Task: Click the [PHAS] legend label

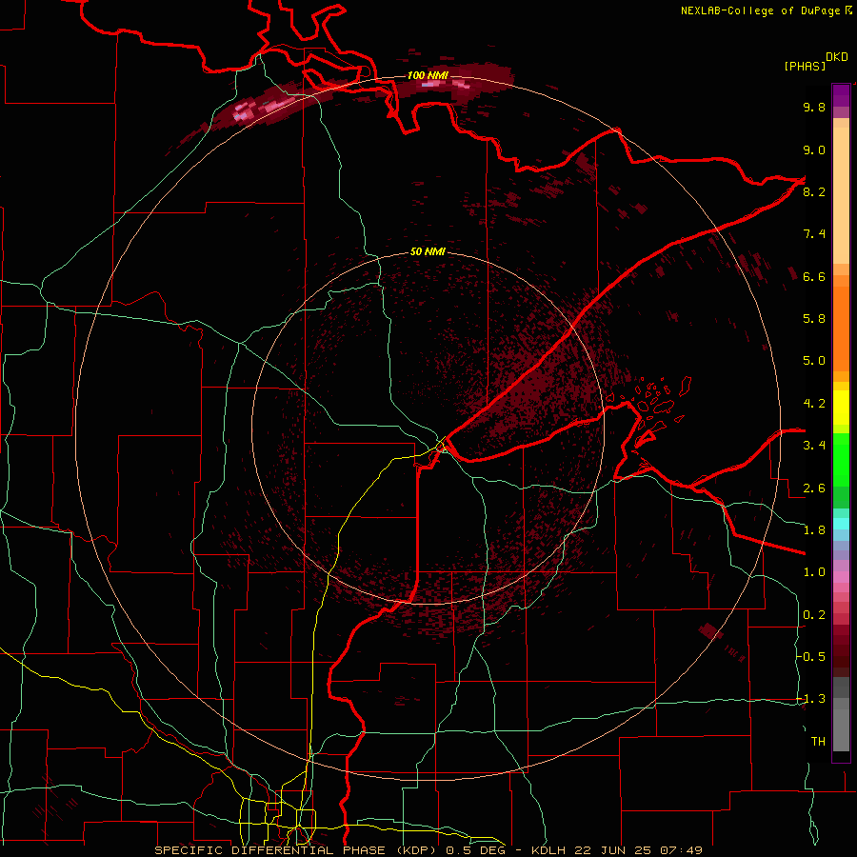Action: 805,66
